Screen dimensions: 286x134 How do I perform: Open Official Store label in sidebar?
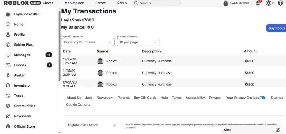click(25, 126)
